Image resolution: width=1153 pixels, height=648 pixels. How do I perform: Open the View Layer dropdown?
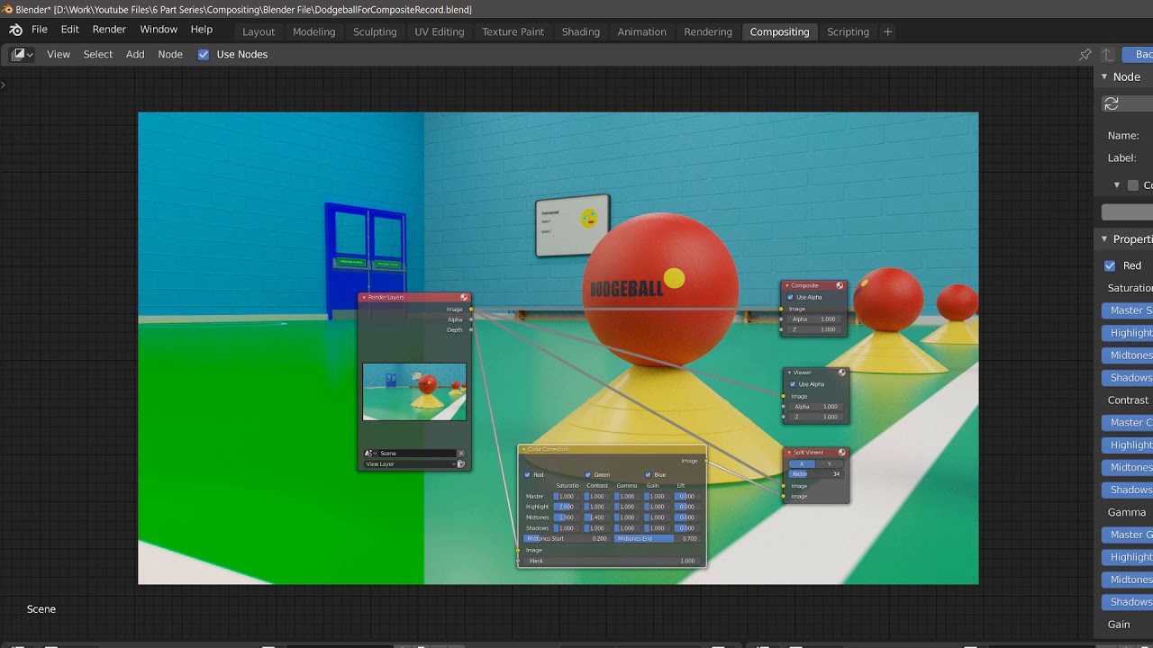[410, 464]
